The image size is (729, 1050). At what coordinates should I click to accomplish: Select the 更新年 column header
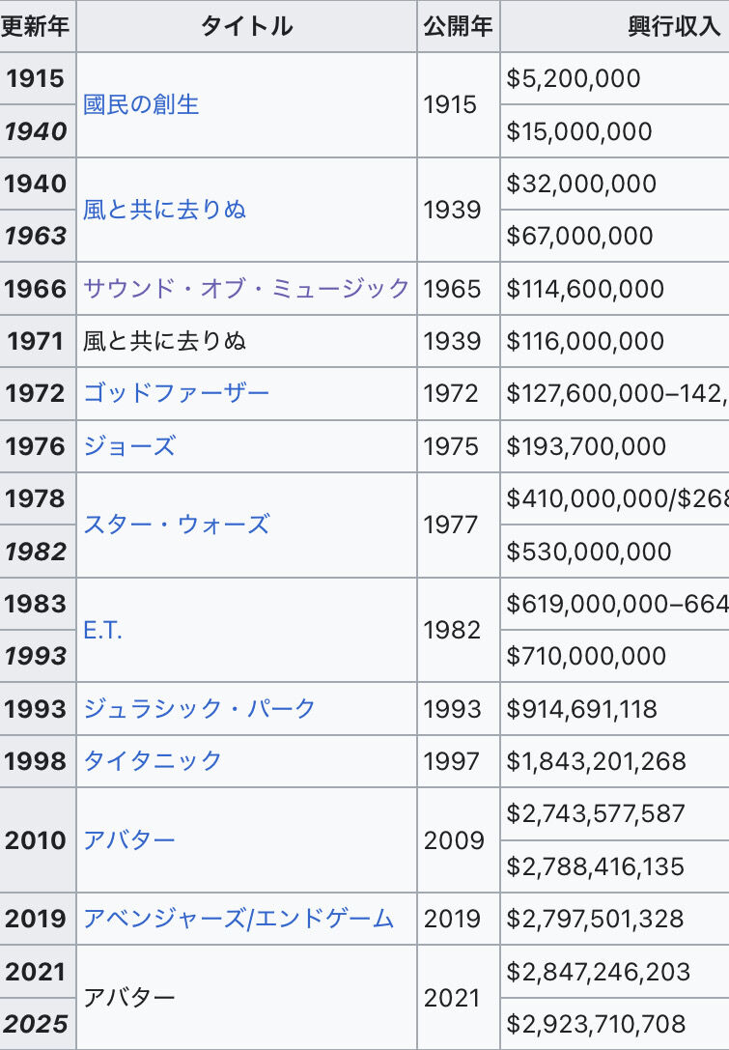click(x=38, y=26)
